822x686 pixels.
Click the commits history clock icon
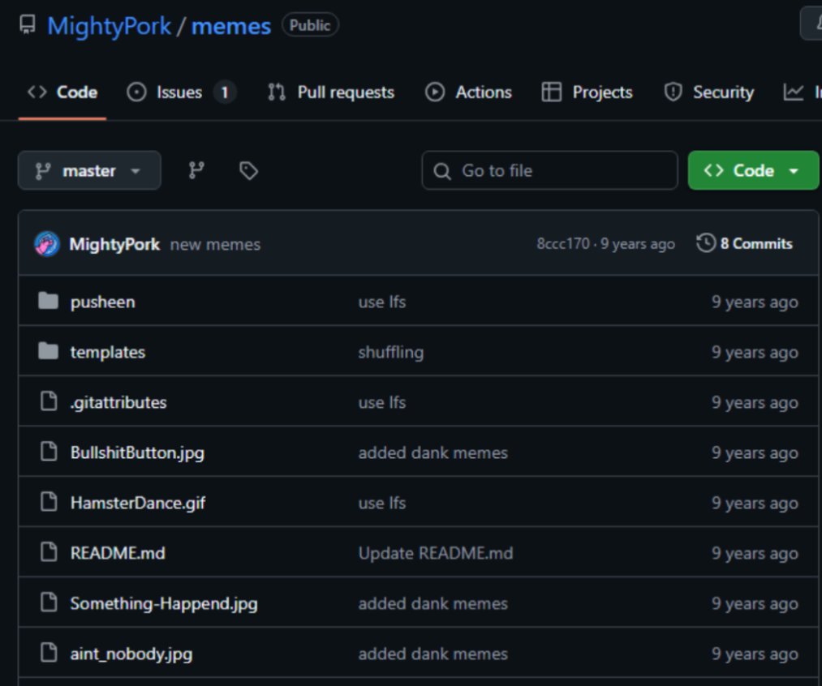pyautogui.click(x=706, y=243)
